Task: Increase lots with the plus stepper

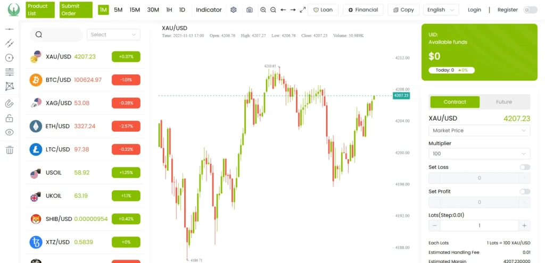Action: pos(524,225)
